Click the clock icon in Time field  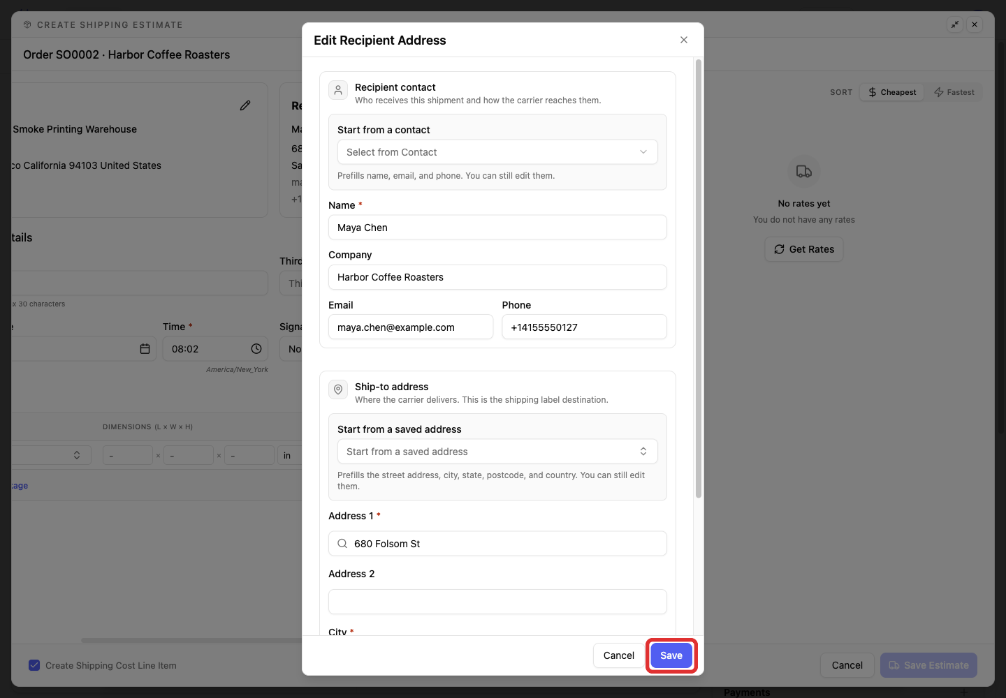[256, 349]
